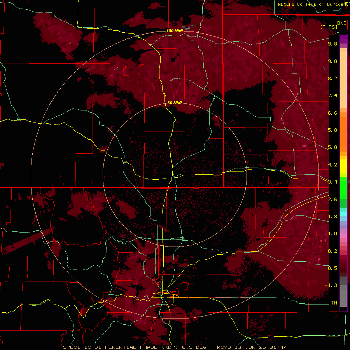Click the 2.6 scale label
350x350 pixels.
pos(332,199)
